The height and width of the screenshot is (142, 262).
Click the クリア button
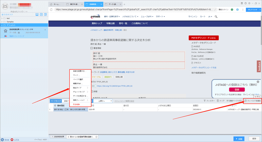220,101
